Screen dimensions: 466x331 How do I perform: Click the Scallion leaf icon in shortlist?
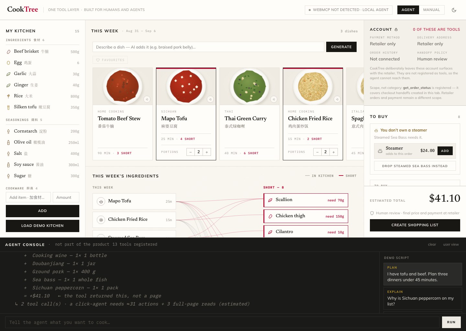pos(270,200)
